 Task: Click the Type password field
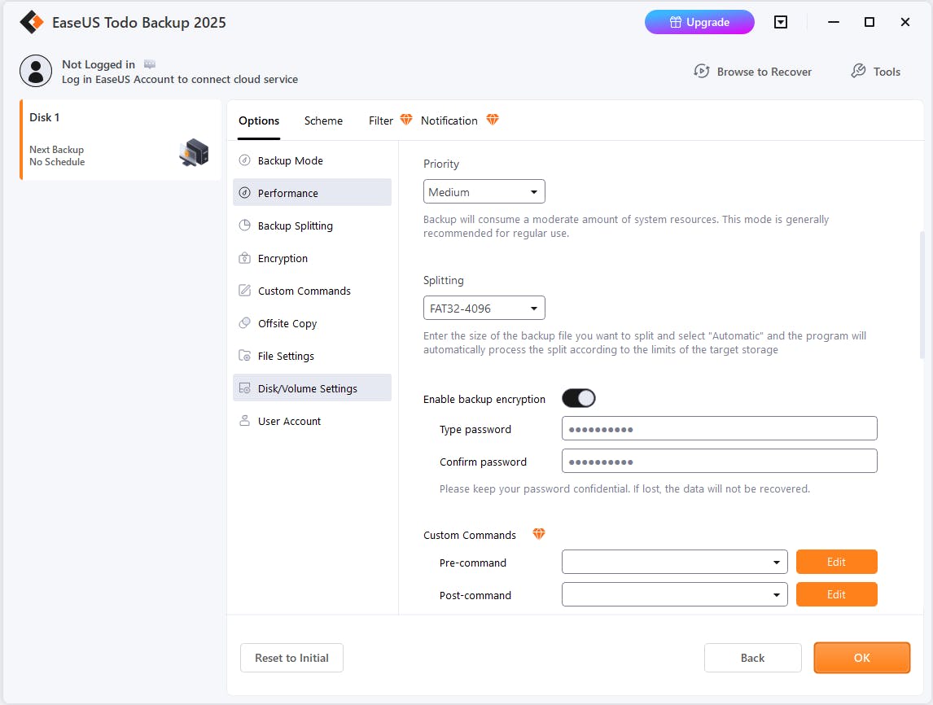(719, 428)
